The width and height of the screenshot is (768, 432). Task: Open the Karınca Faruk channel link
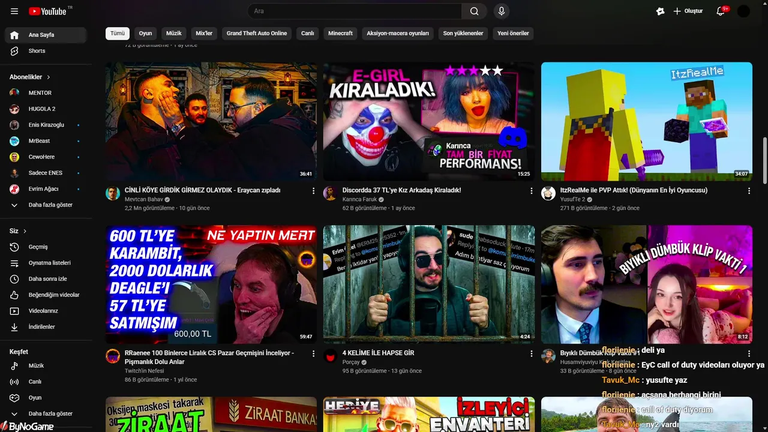(x=359, y=199)
